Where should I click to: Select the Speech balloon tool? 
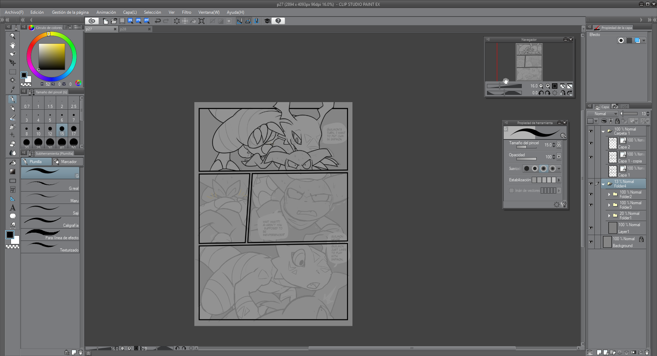click(13, 216)
